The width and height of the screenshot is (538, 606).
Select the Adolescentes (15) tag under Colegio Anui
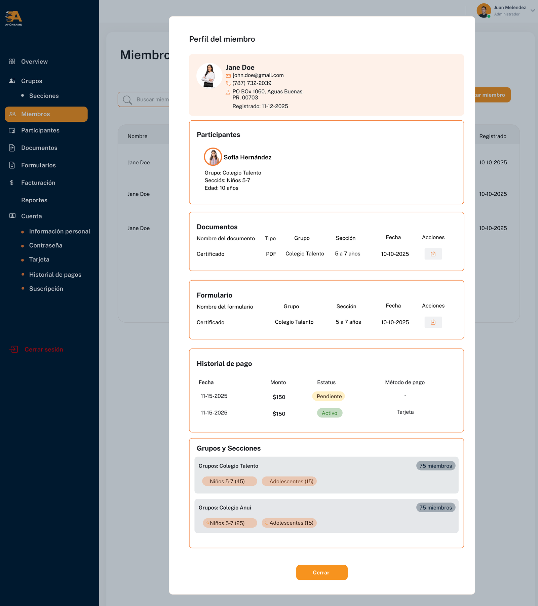coord(289,523)
